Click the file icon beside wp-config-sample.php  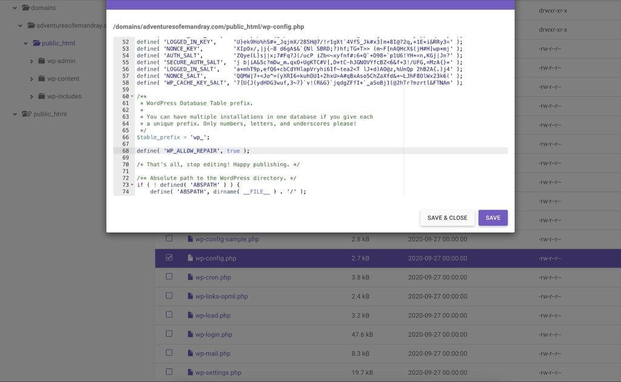coord(190,239)
